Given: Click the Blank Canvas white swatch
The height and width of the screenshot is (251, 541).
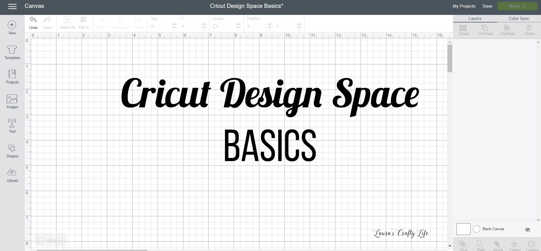Looking at the screenshot, I should pos(463,229).
